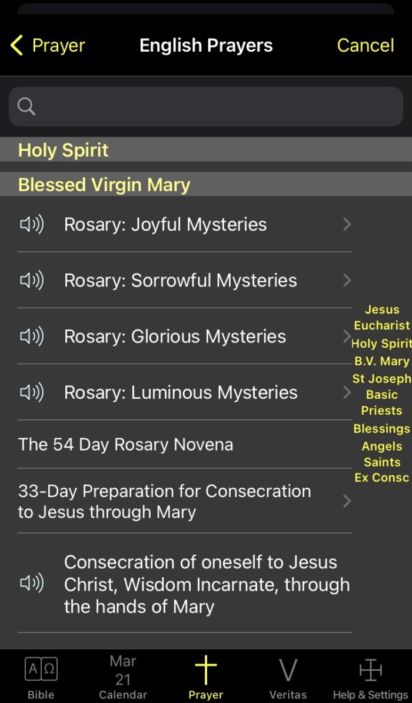This screenshot has height=703, width=412.
Task: Play audio for Rosary: Glorious Mysteries
Action: tap(32, 336)
